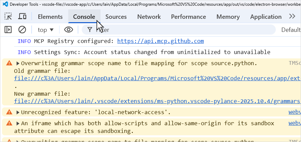Switch to the Network tab
301x142 pixels.
pos(149,17)
